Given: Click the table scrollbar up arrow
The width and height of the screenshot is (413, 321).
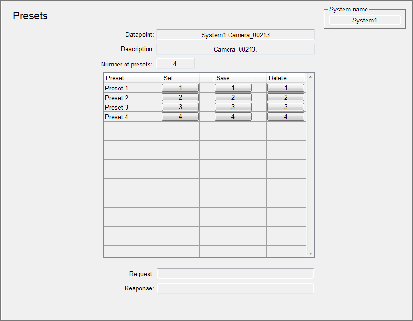Looking at the screenshot, I should click(x=310, y=77).
